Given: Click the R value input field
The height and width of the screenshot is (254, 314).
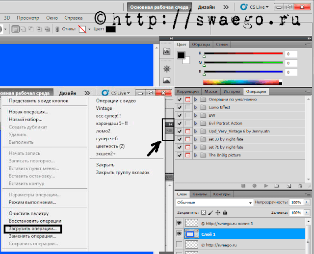Looking at the screenshot, I should coord(291,54).
